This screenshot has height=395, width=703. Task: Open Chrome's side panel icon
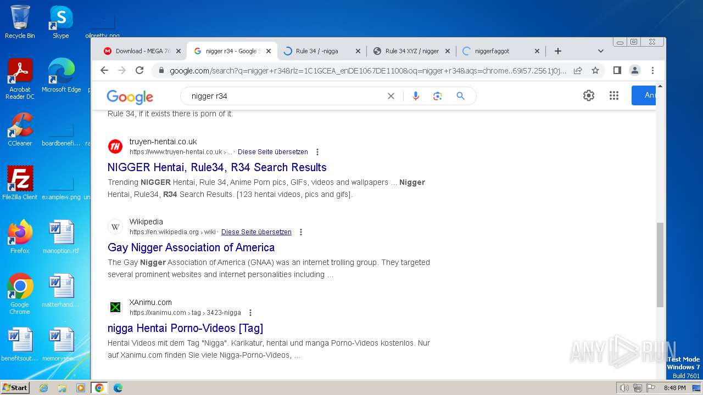coord(617,70)
